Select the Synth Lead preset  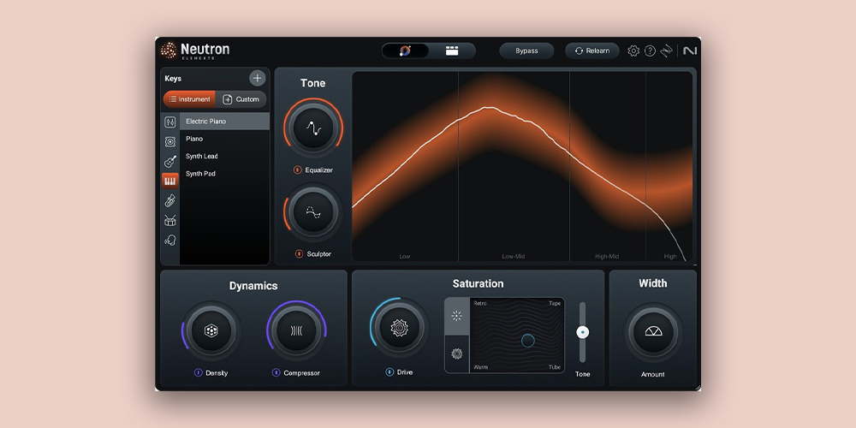tap(202, 157)
